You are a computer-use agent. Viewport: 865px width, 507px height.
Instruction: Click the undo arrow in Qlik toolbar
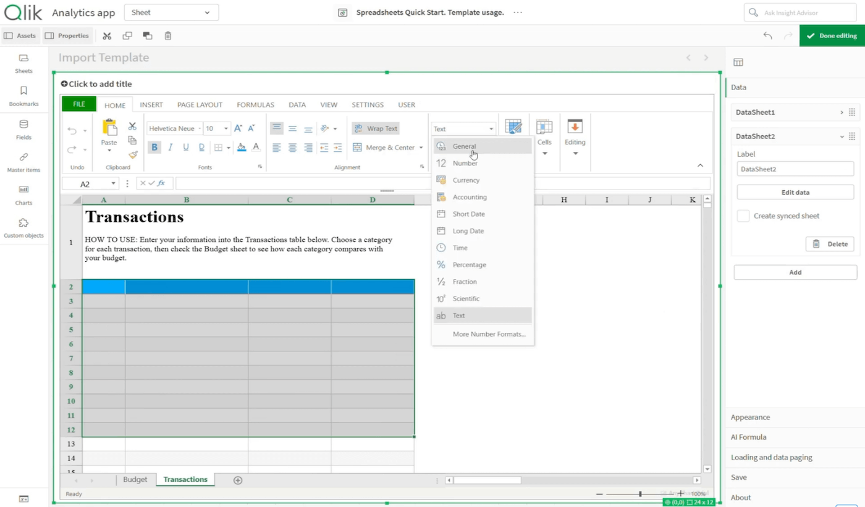767,36
